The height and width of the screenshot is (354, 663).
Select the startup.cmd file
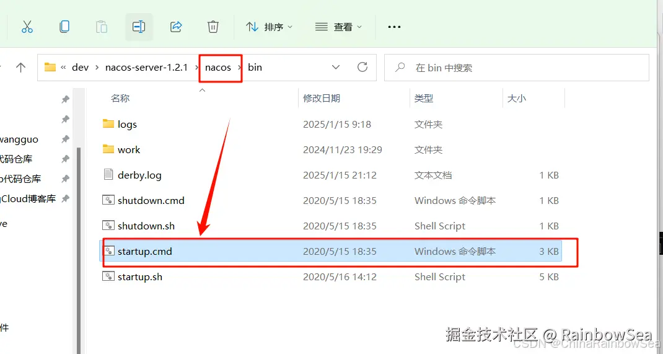click(331, 251)
